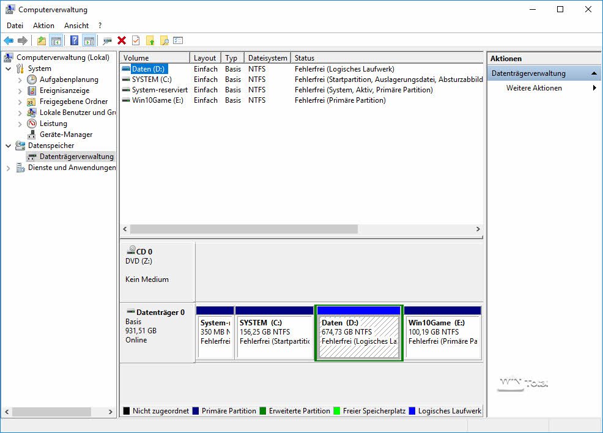Select Win10Game (E:) row in volume list
The image size is (603, 433).
pyautogui.click(x=157, y=100)
